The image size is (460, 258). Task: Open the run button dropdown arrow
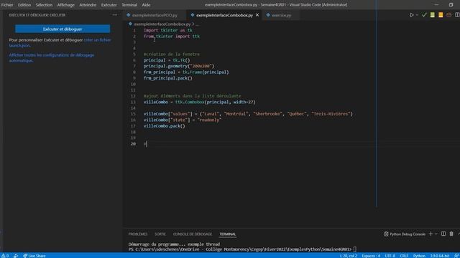417,15
